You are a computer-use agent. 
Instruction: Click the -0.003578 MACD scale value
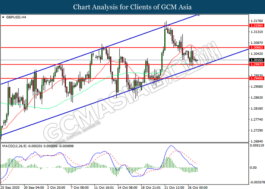[257, 182]
